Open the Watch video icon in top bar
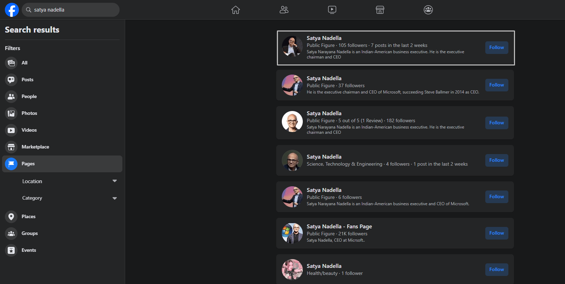 [x=332, y=10]
